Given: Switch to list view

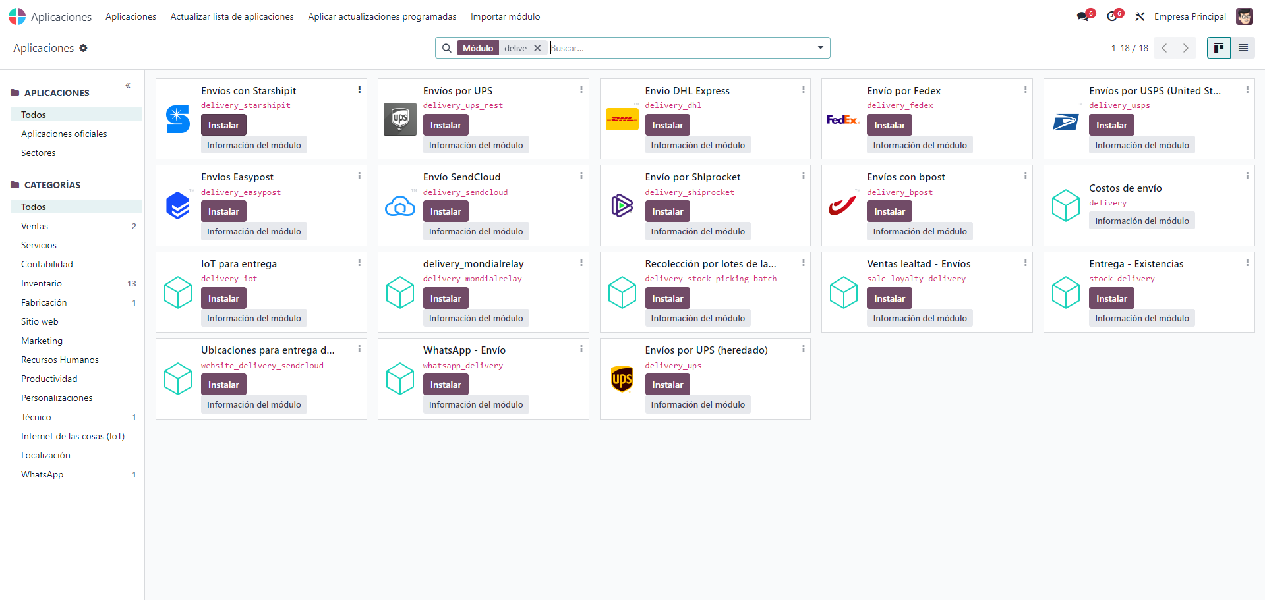Looking at the screenshot, I should 1243,48.
